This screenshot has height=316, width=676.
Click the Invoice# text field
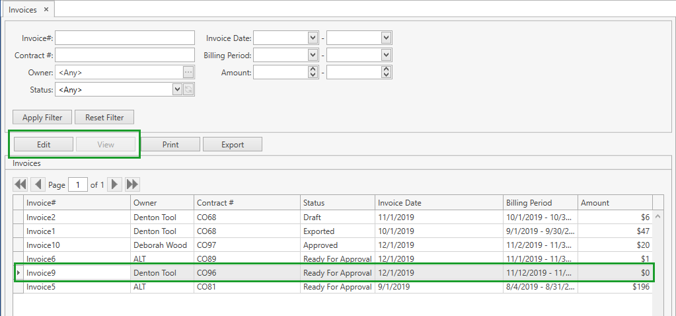point(126,38)
